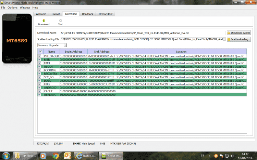This screenshot has height=160, width=257.
Task: Uncheck the EBR2 partition checkbox
Action: [39, 84]
